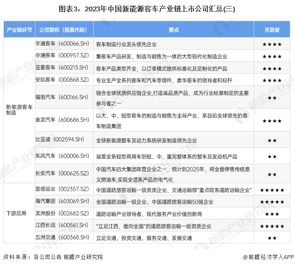The width and height of the screenshot is (294, 266).
Task: Click the 要点 column header
Action: [174, 30]
